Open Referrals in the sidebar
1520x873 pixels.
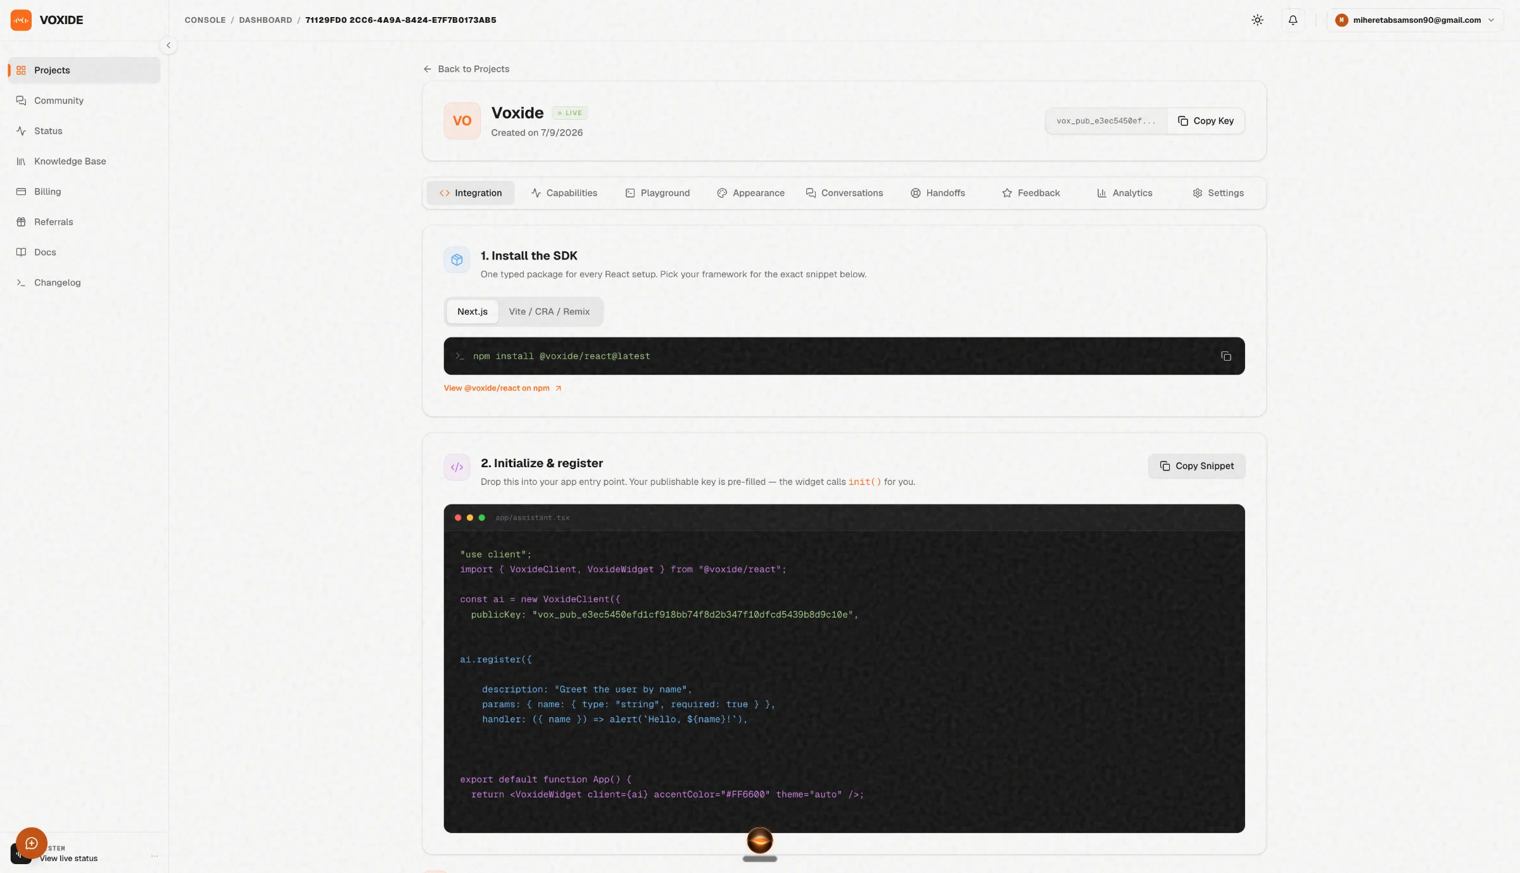tap(84, 222)
